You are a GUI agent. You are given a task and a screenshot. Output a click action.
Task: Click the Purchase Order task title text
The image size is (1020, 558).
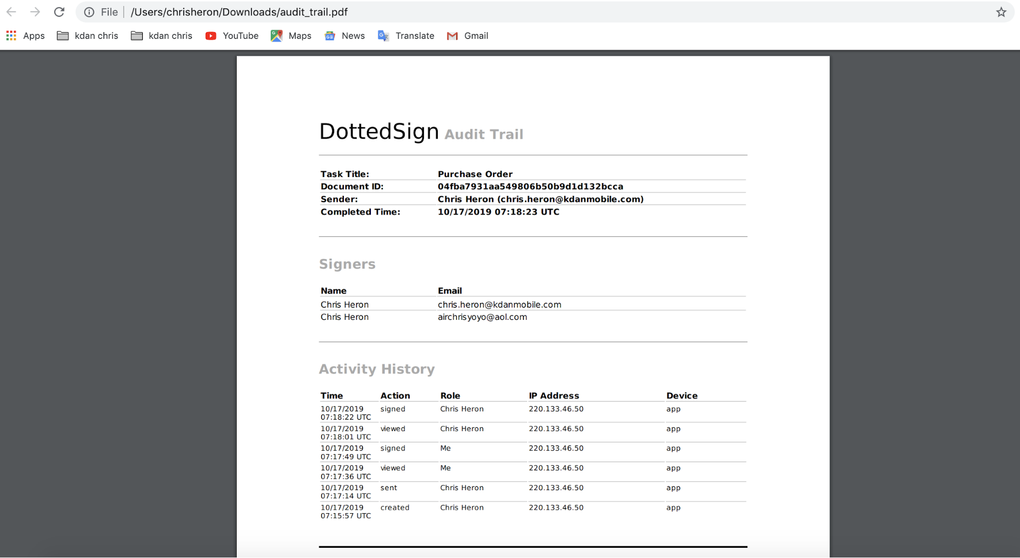475,174
